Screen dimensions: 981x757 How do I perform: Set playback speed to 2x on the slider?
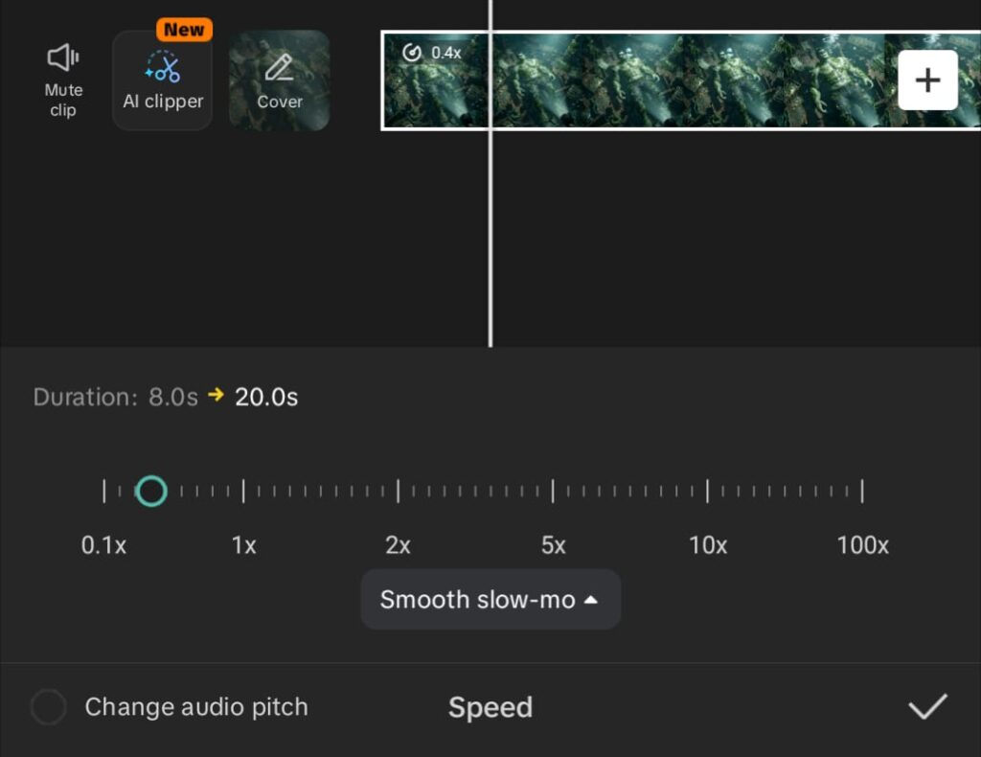pos(398,491)
